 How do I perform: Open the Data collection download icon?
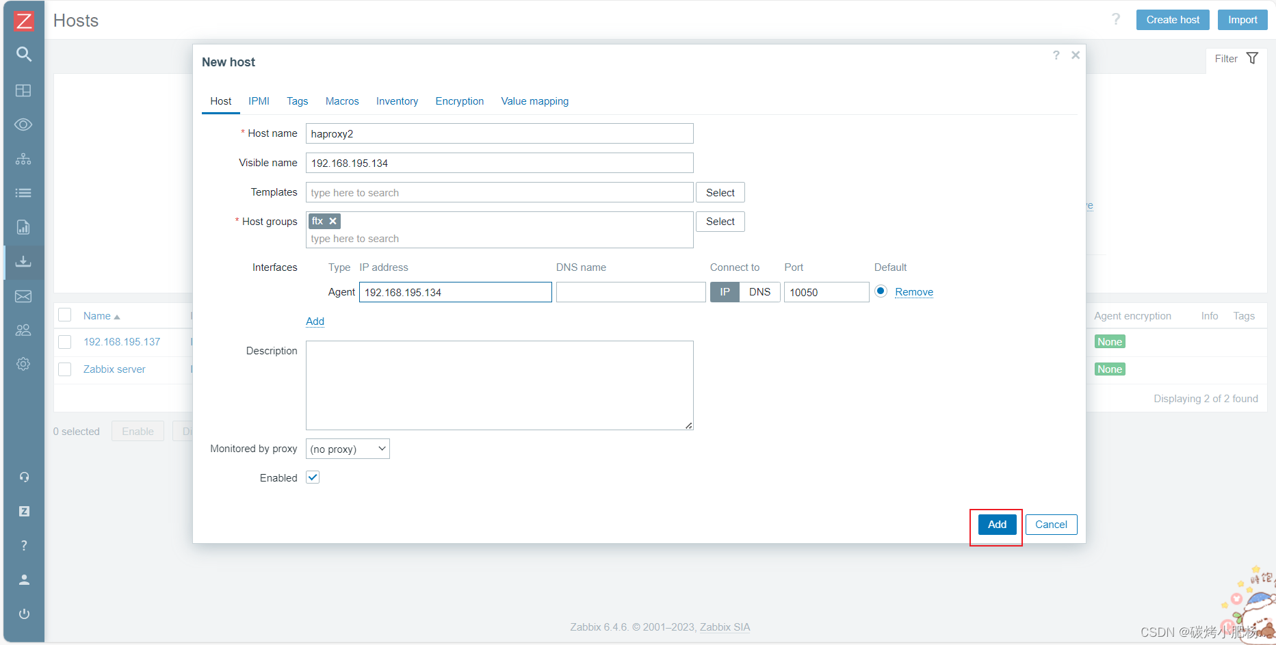pyautogui.click(x=24, y=261)
